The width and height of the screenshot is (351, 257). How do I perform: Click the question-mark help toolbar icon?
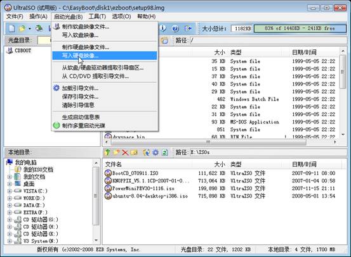(175, 28)
